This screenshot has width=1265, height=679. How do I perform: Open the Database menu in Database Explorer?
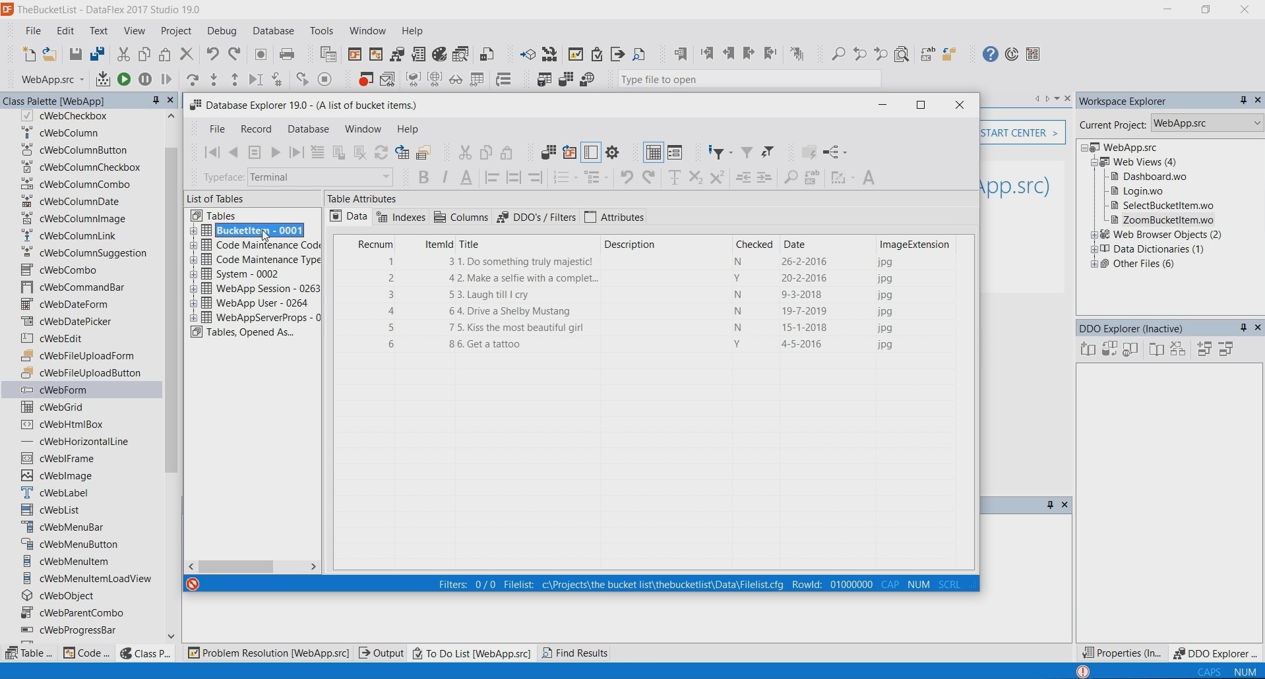tap(309, 130)
